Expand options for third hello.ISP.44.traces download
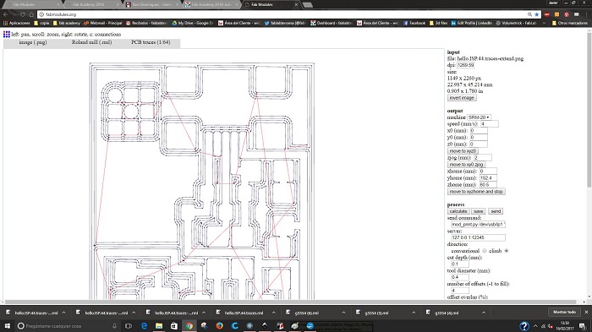592x332 pixels. [204, 313]
